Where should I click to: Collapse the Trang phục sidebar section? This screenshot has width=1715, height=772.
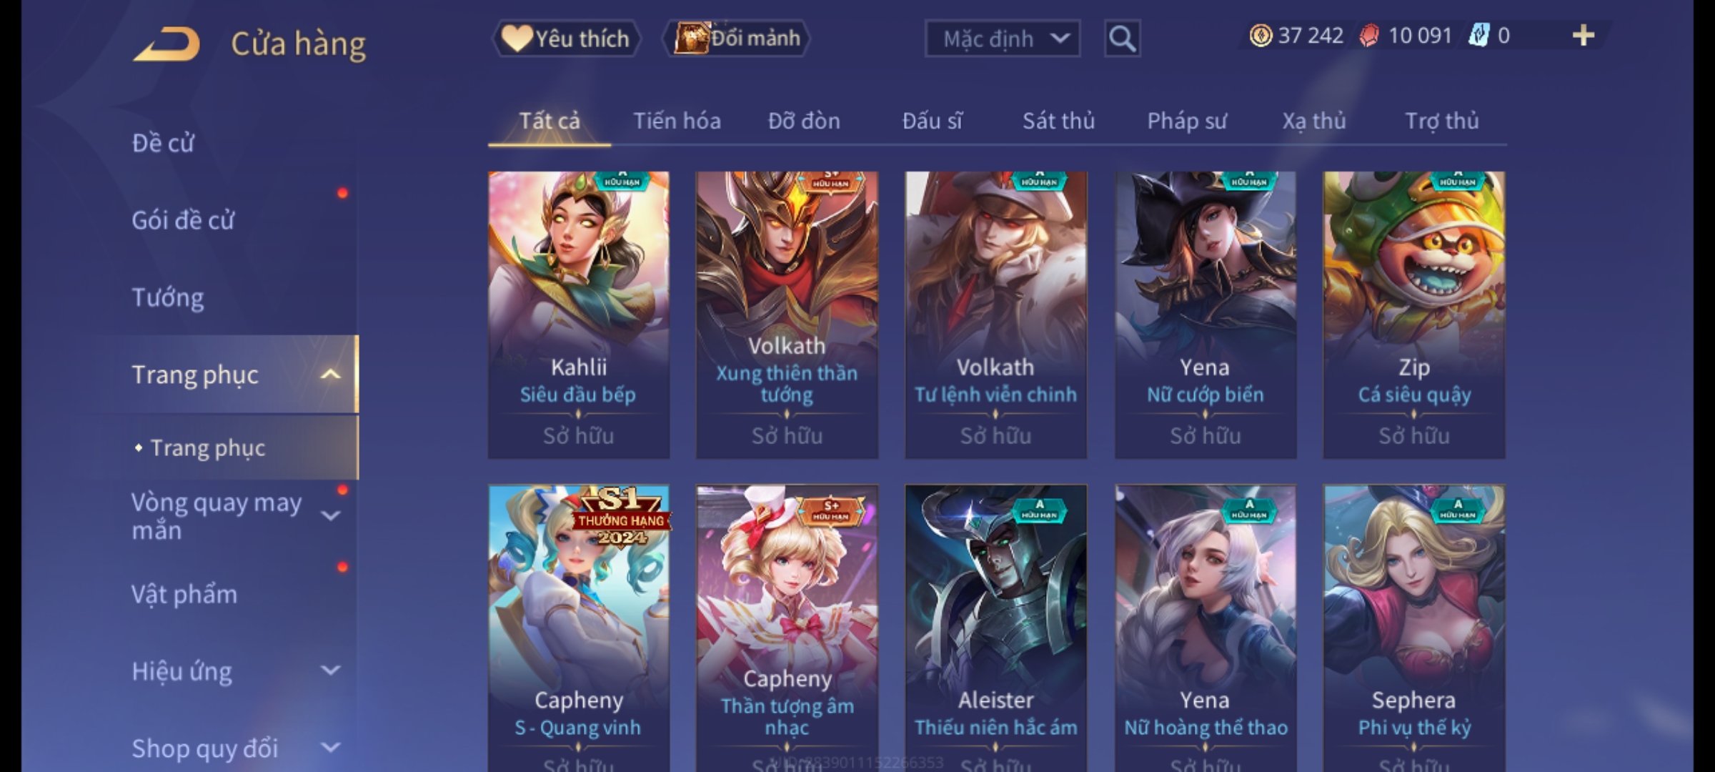click(330, 375)
